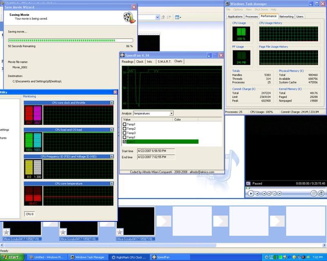Screen dimensions: 327x261
Task: Collapse the CPU Frequency ID and Voltage ID panel
Action: [112, 157]
